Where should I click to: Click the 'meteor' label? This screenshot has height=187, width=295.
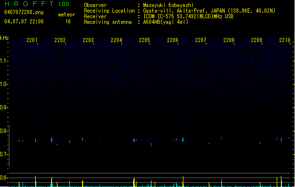pyautogui.click(x=67, y=14)
